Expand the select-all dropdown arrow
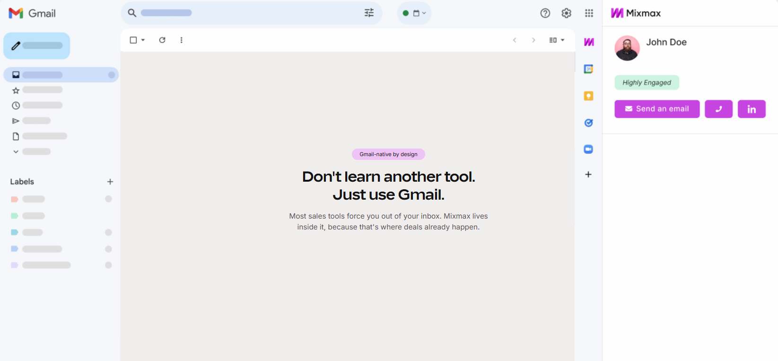Image resolution: width=778 pixels, height=361 pixels. click(x=143, y=40)
